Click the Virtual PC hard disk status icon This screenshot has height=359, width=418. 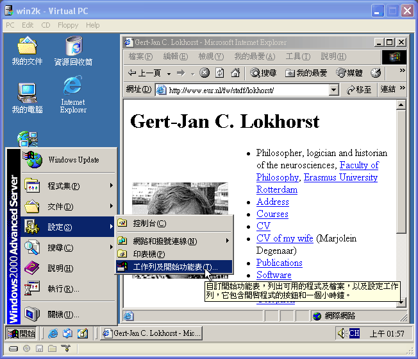pyautogui.click(x=13, y=349)
